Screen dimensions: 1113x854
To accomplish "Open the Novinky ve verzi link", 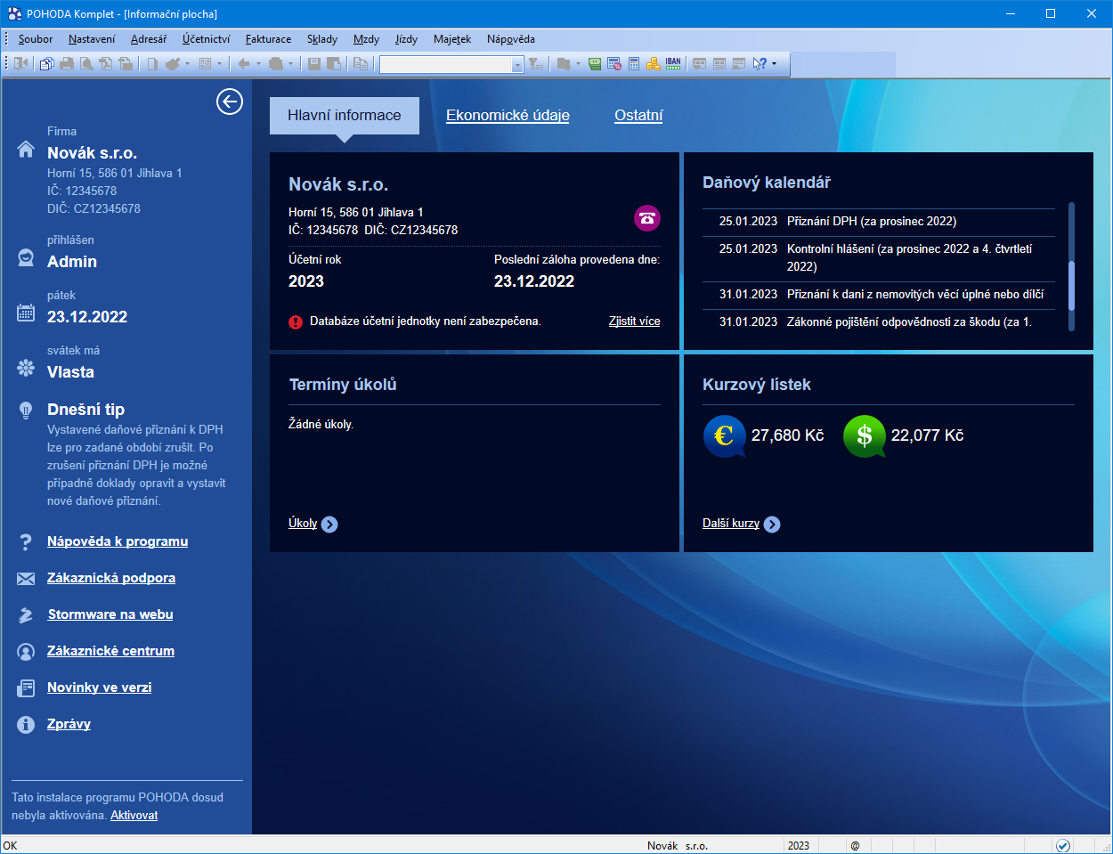I will [x=100, y=687].
